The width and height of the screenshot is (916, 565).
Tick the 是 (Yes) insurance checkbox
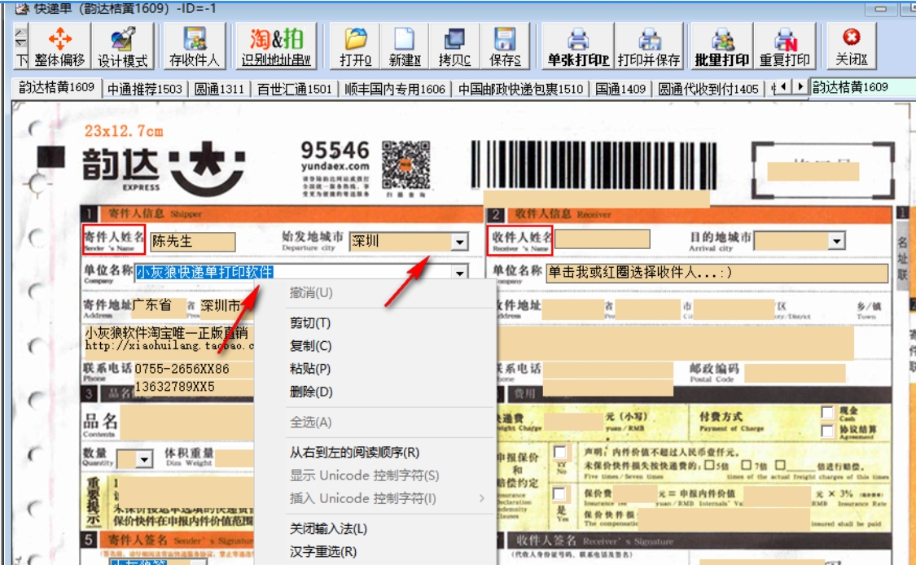559,493
